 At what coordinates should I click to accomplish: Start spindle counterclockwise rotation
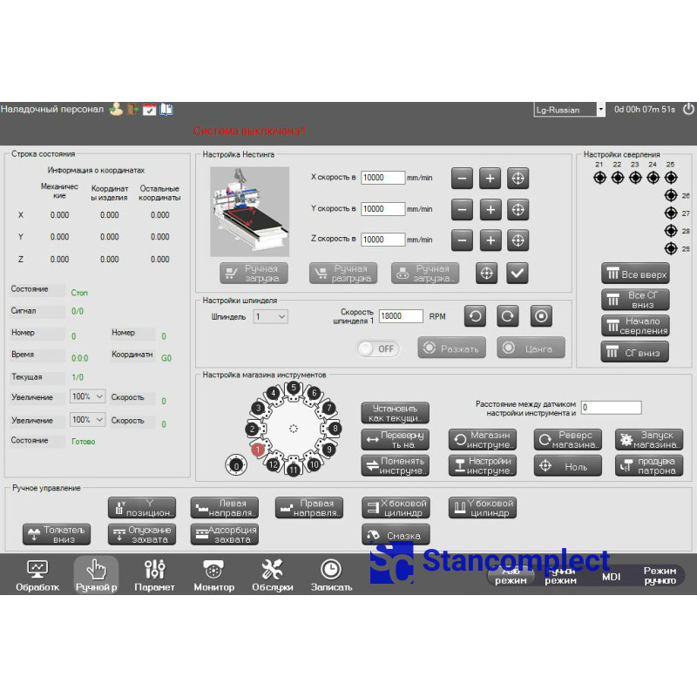(475, 316)
